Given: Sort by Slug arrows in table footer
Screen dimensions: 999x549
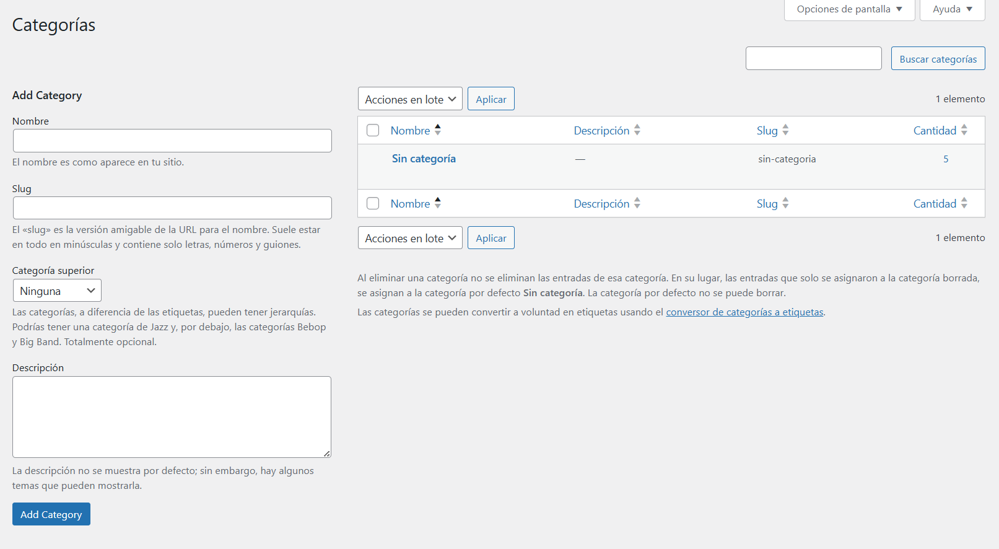Looking at the screenshot, I should coord(785,203).
